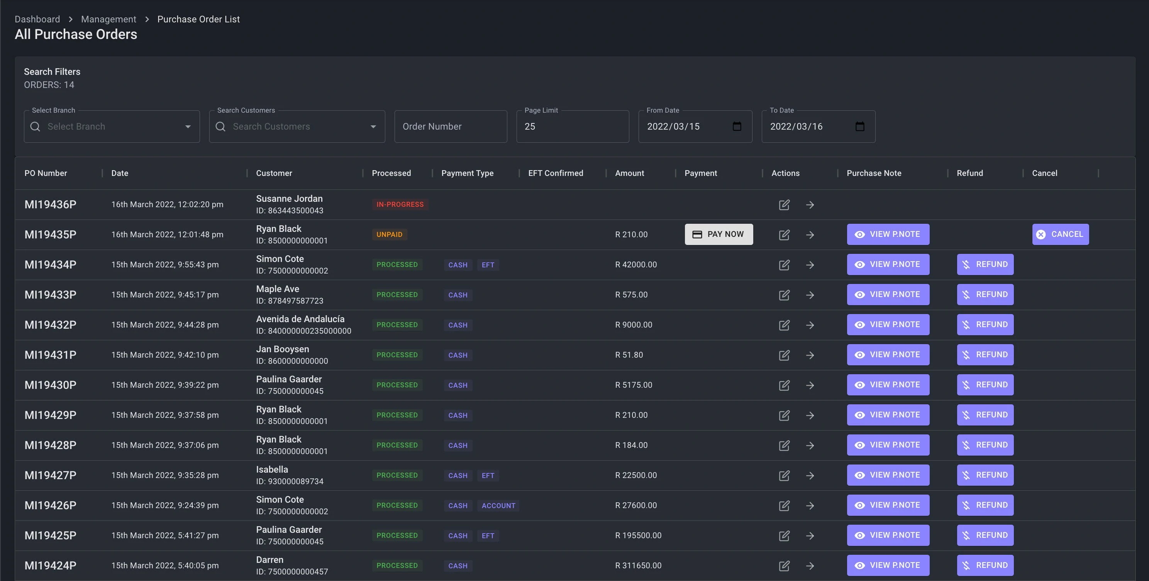The image size is (1149, 581).
Task: Click edit icon for order MI19429P
Action: (784, 415)
